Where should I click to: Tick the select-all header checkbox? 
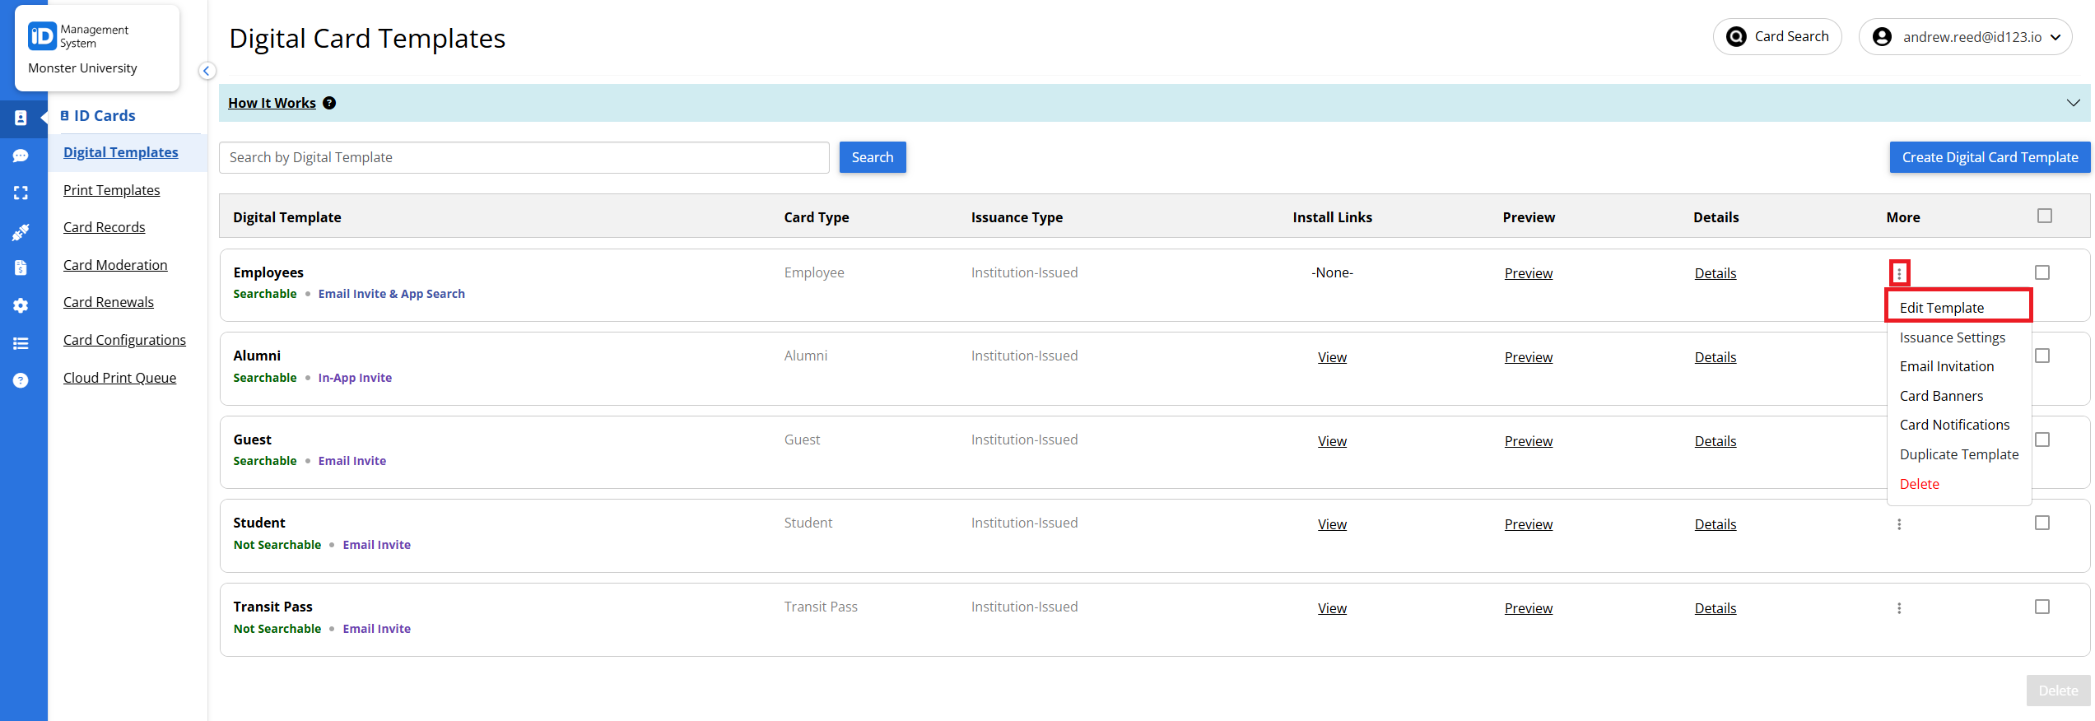click(x=2045, y=216)
